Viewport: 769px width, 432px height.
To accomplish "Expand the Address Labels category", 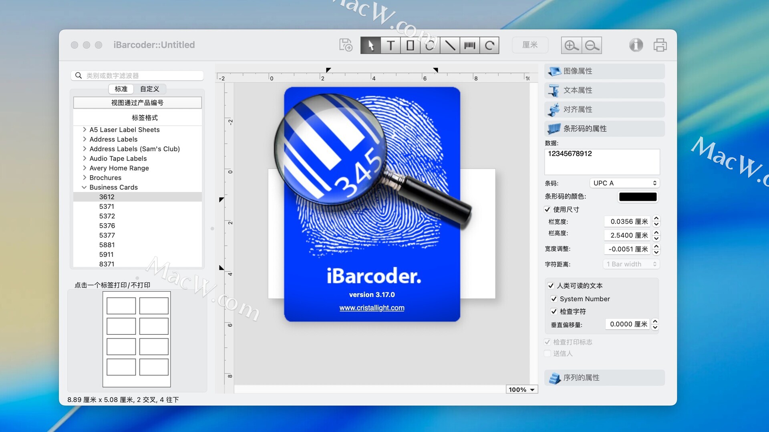I will coord(85,139).
